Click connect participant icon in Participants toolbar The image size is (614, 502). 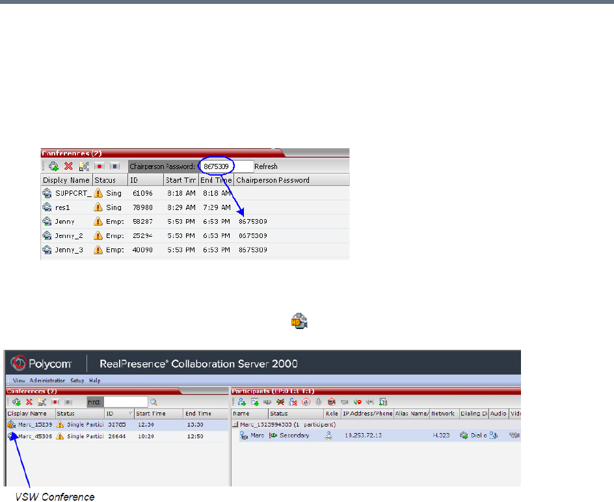coord(267,402)
